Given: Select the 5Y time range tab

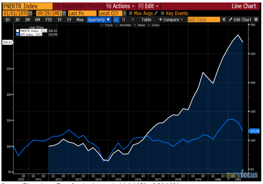Looking at the screenshot, I should pos(69,20).
